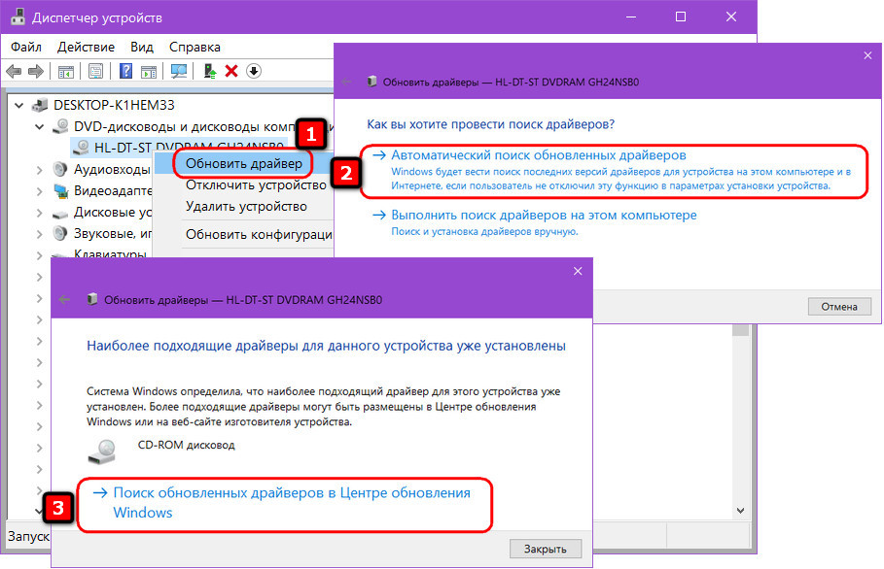Select Обновить драйвер in context menu
Viewport: 884px width, 569px height.
click(243, 164)
